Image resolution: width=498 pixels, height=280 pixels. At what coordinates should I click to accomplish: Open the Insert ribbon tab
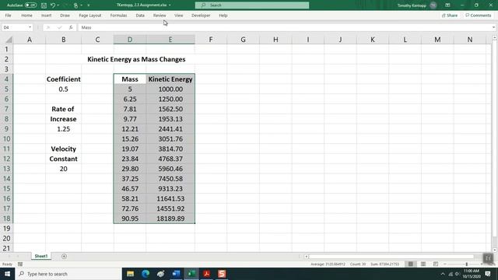click(46, 16)
